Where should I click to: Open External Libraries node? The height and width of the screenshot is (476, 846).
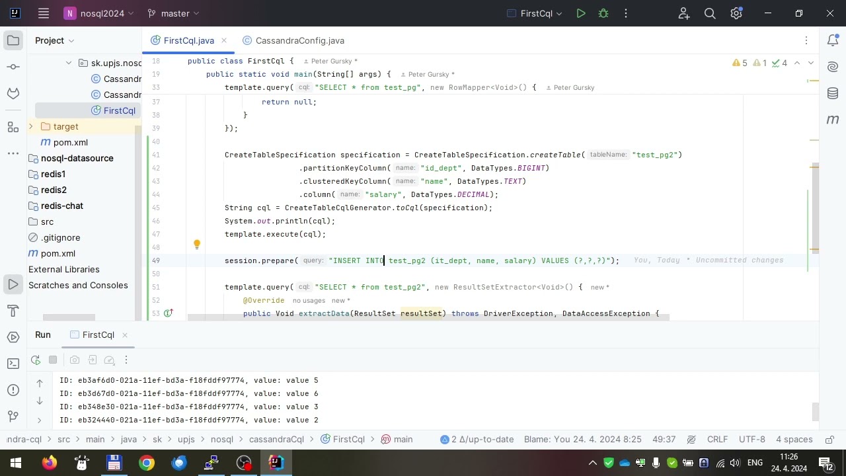click(64, 269)
